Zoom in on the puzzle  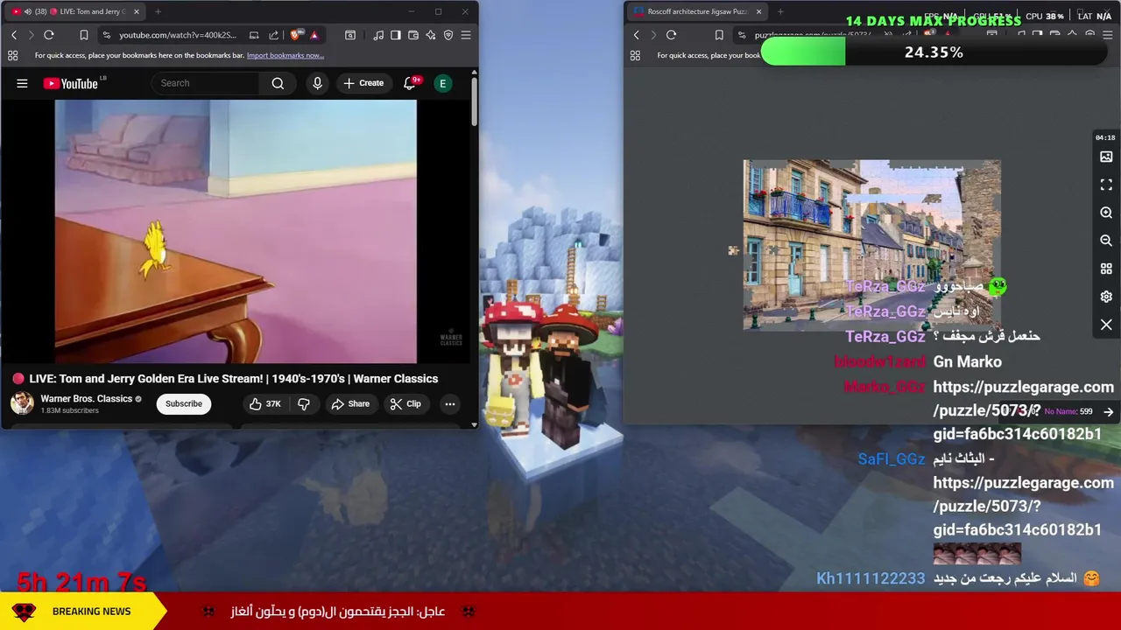(1106, 213)
